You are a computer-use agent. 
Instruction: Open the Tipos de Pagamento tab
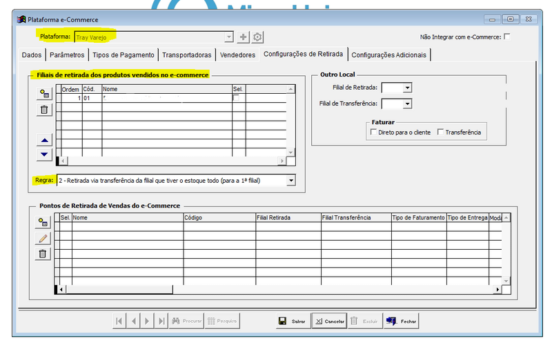tap(124, 55)
